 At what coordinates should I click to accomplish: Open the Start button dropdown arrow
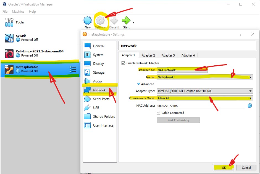133,22
